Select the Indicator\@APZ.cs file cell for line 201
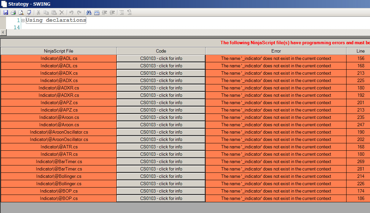 (59, 102)
